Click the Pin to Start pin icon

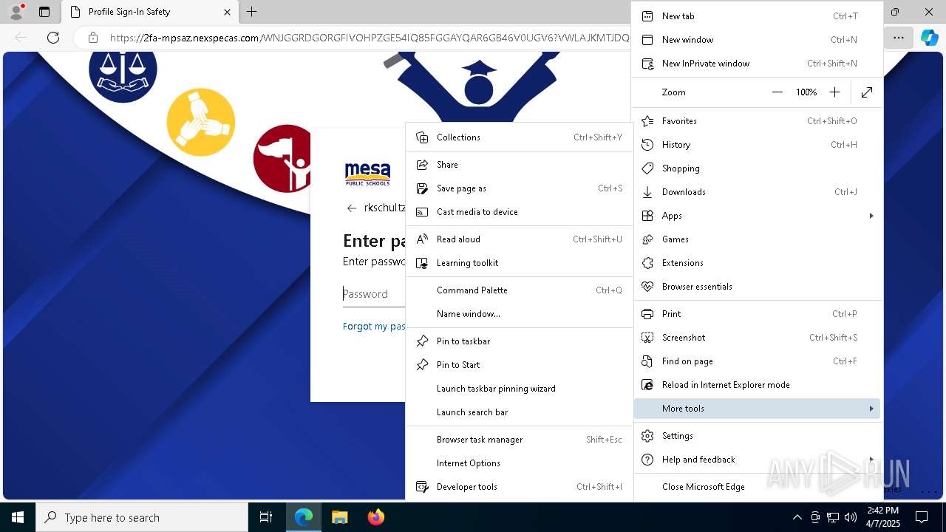[x=422, y=365]
